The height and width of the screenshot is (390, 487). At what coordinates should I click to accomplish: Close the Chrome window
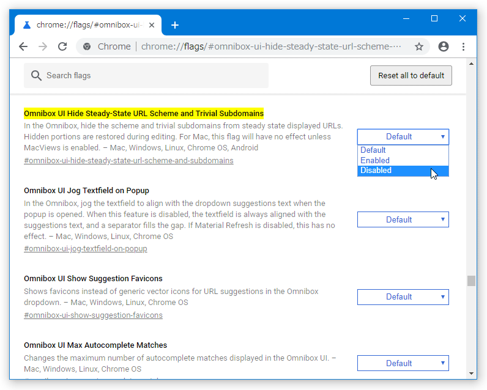[x=463, y=18]
